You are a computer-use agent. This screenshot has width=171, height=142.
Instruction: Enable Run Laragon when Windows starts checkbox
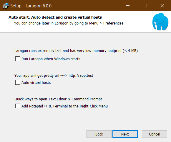tap(18, 59)
